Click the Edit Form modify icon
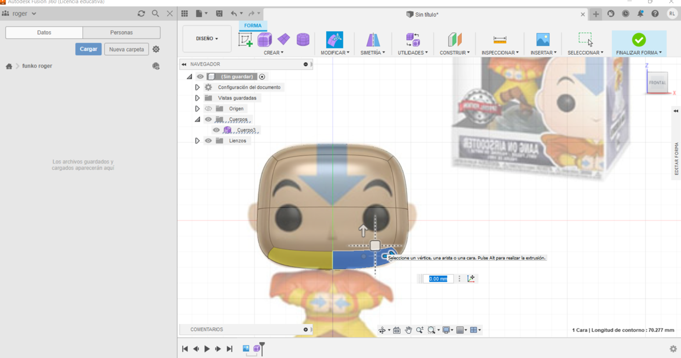681x358 pixels. (335, 40)
